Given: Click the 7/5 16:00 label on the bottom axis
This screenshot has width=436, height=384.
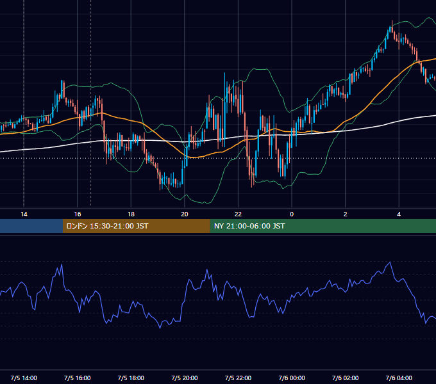Looking at the screenshot, I should tap(78, 378).
